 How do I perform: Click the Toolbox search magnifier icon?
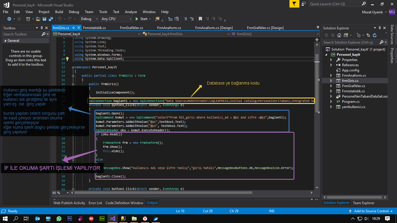pos(44,34)
